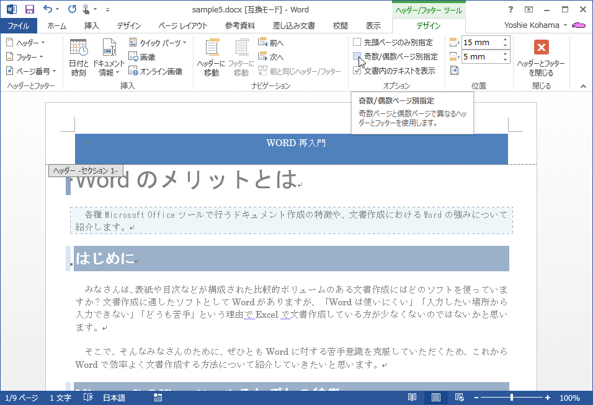Click the zoom out minus button
This screenshot has width=593, height=405.
[x=476, y=398]
